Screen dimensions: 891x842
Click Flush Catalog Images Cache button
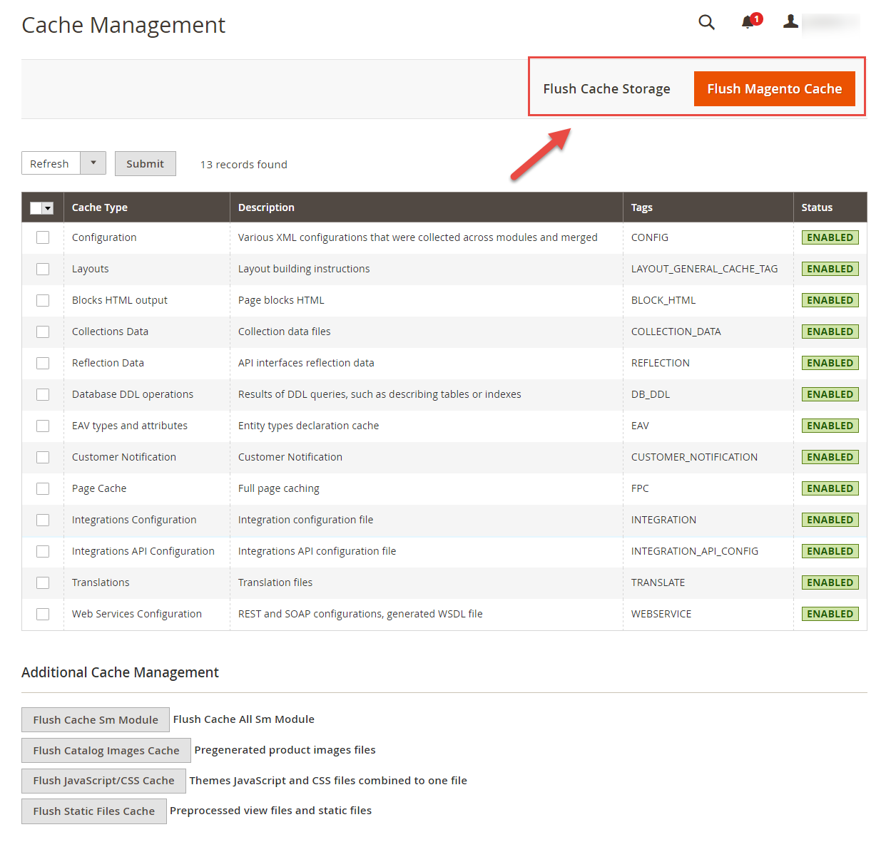106,750
